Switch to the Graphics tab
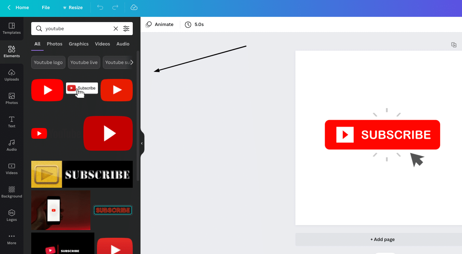Screen dimensions: 462x254 point(78,44)
